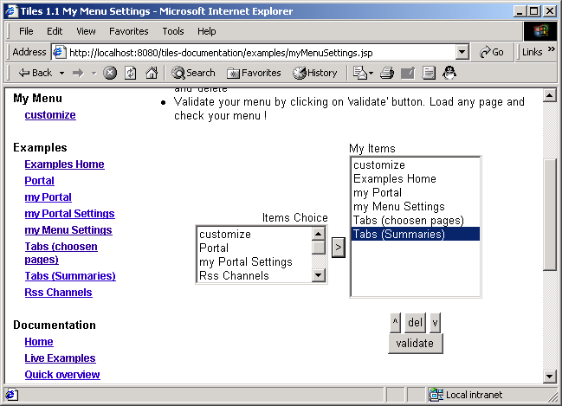Screen dimensions: 562x406
Task: Click the Forward arrow toolbar button
Action: click(x=78, y=73)
